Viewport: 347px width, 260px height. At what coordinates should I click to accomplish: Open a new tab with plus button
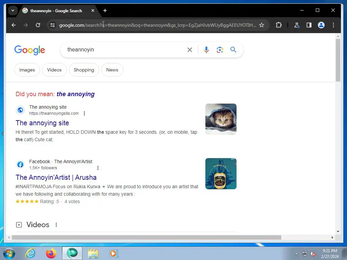105,10
